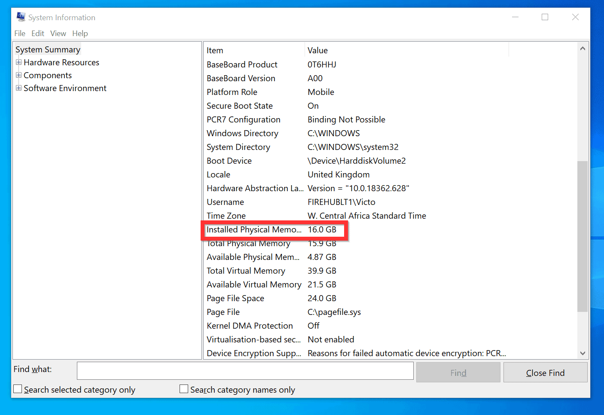Screen dimensions: 604x415
Task: Check Search category names only
Action: click(183, 388)
